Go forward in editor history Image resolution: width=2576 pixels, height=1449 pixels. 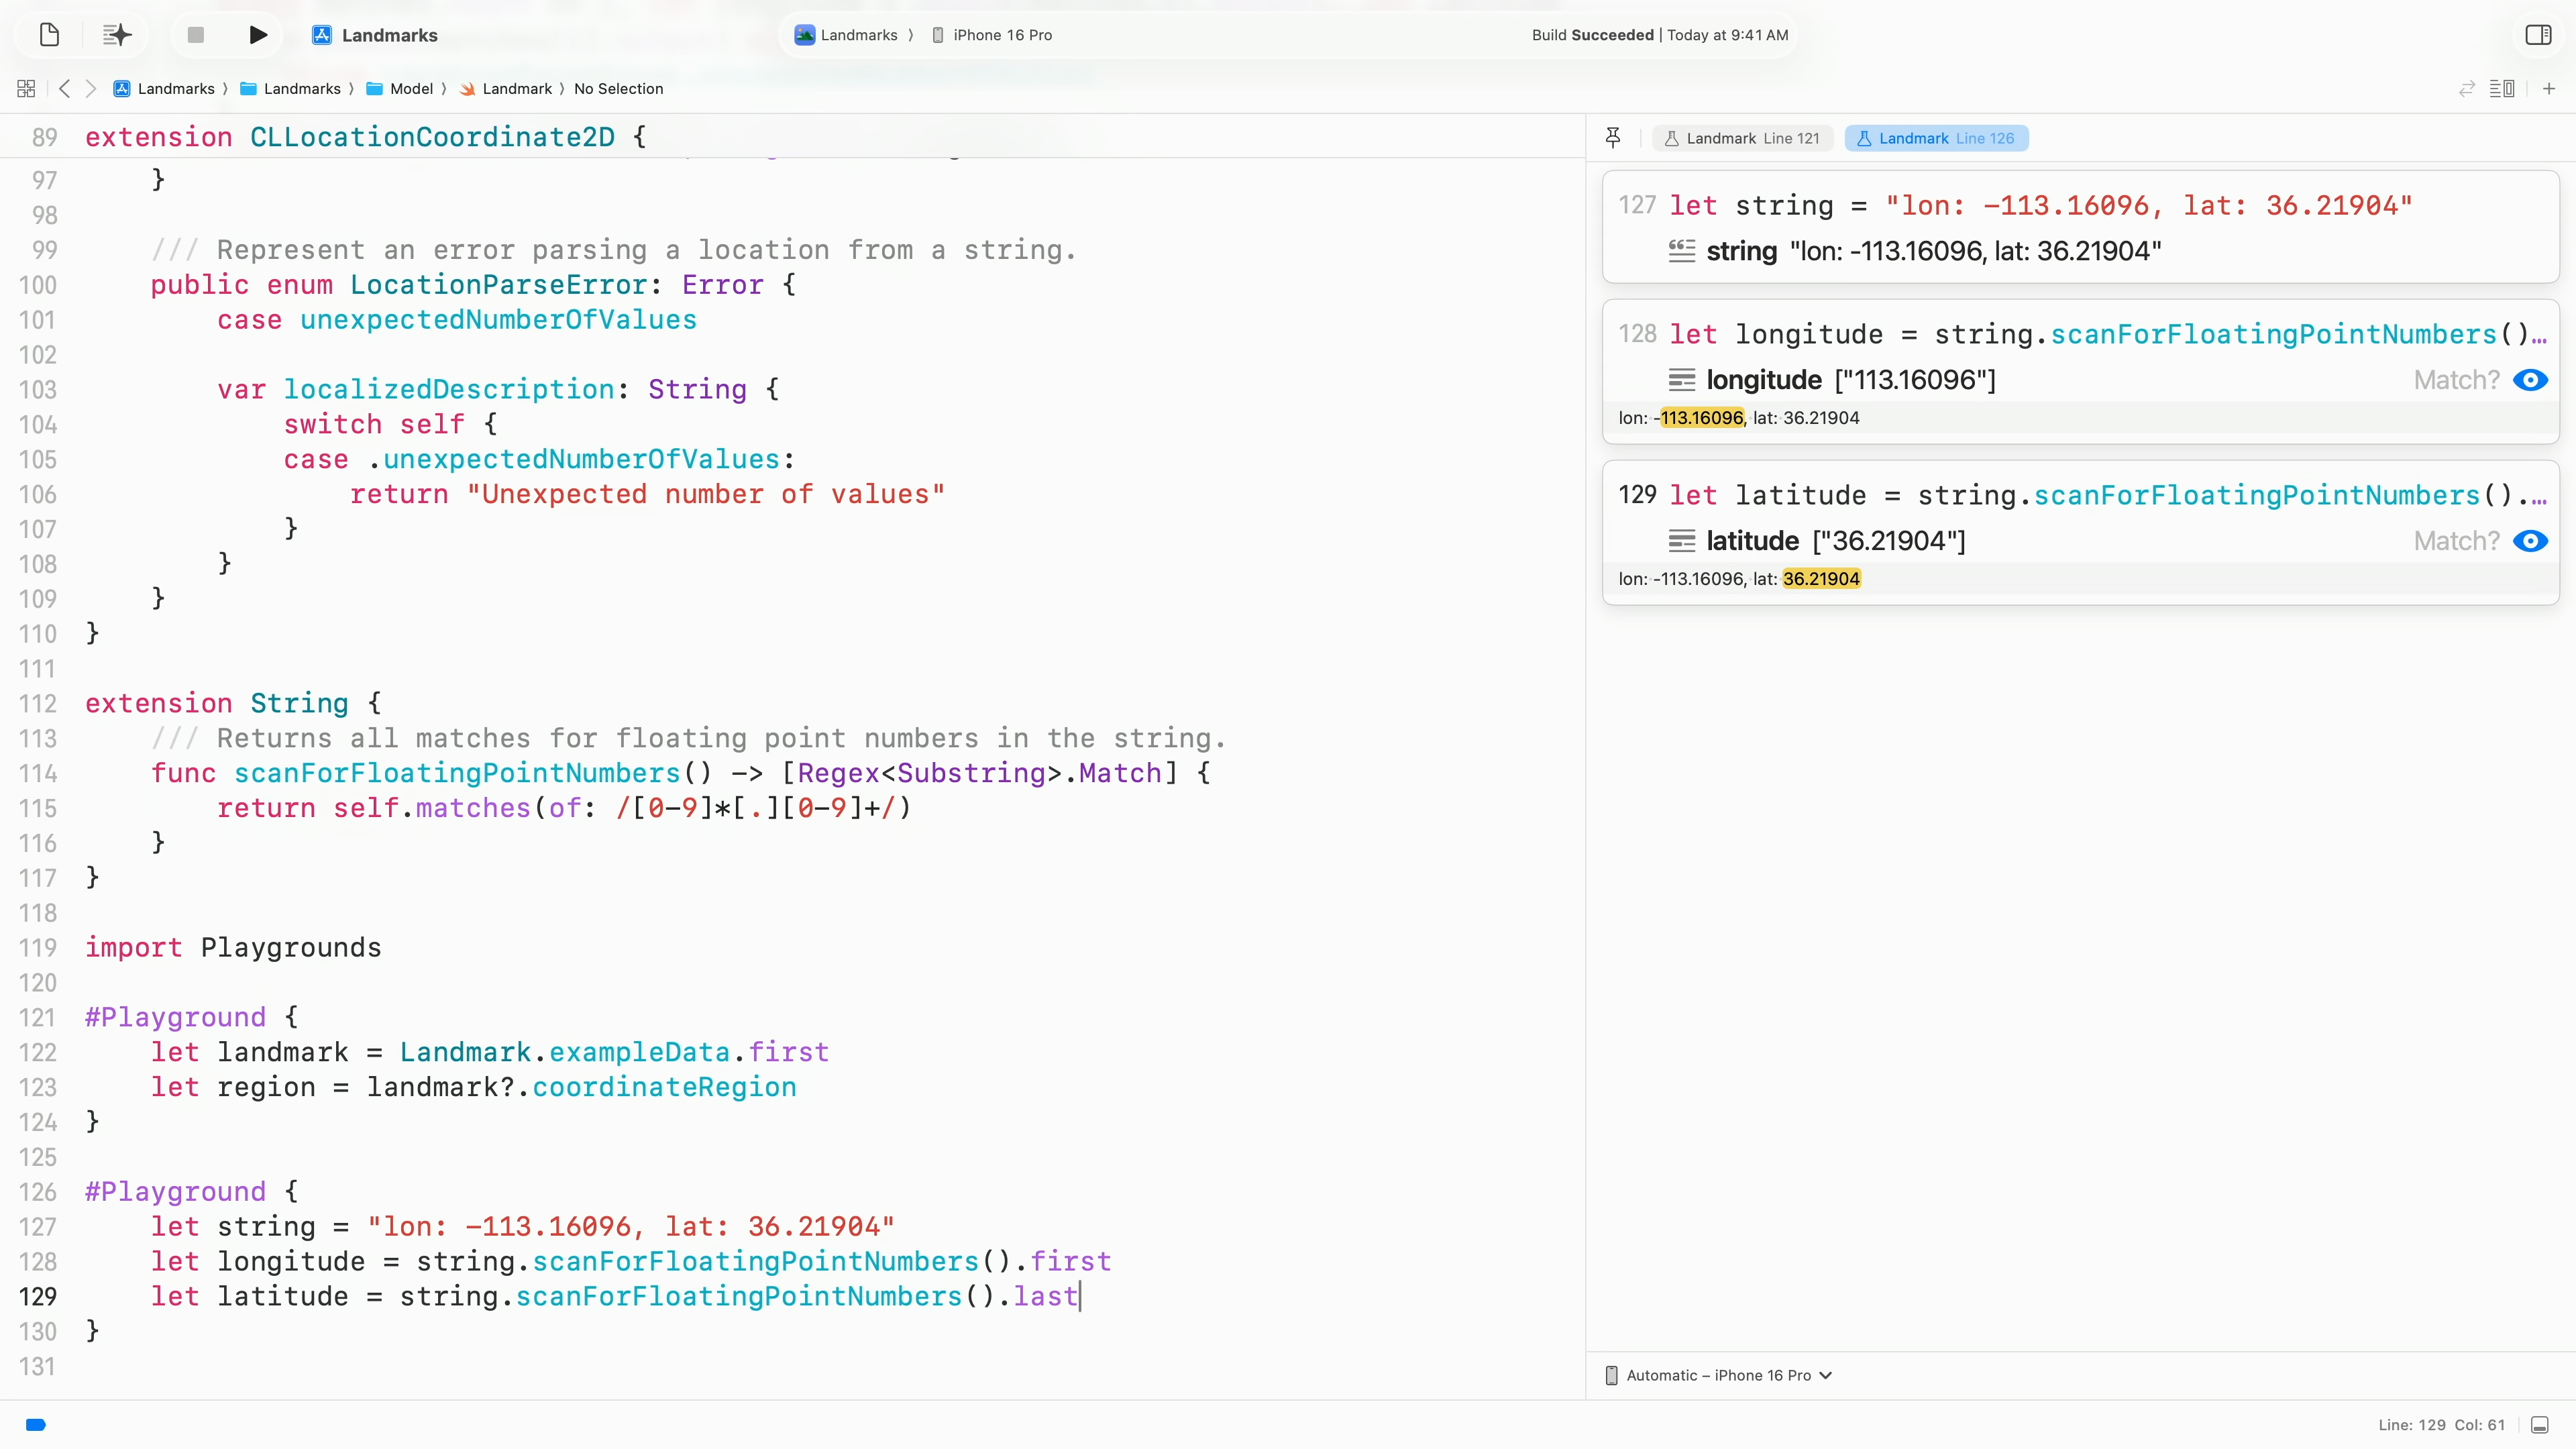91,89
